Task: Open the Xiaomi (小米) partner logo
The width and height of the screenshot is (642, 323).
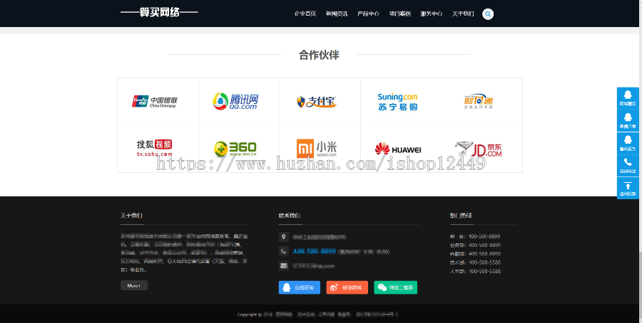Action: pyautogui.click(x=317, y=148)
